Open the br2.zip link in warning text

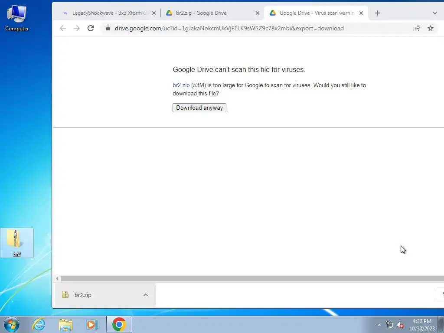click(x=181, y=85)
